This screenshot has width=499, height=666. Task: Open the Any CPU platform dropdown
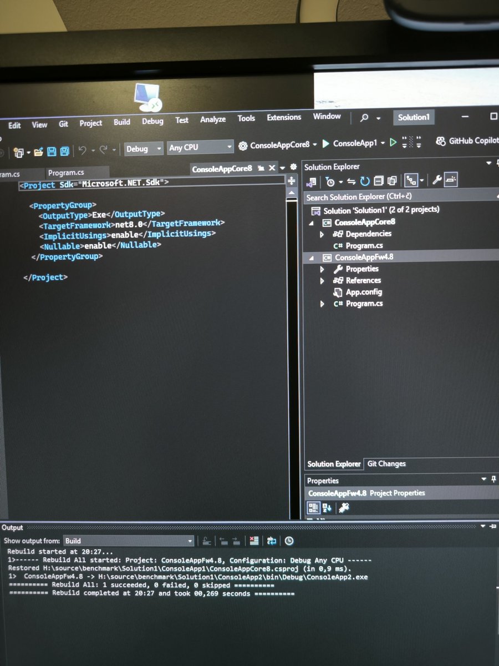click(x=200, y=147)
